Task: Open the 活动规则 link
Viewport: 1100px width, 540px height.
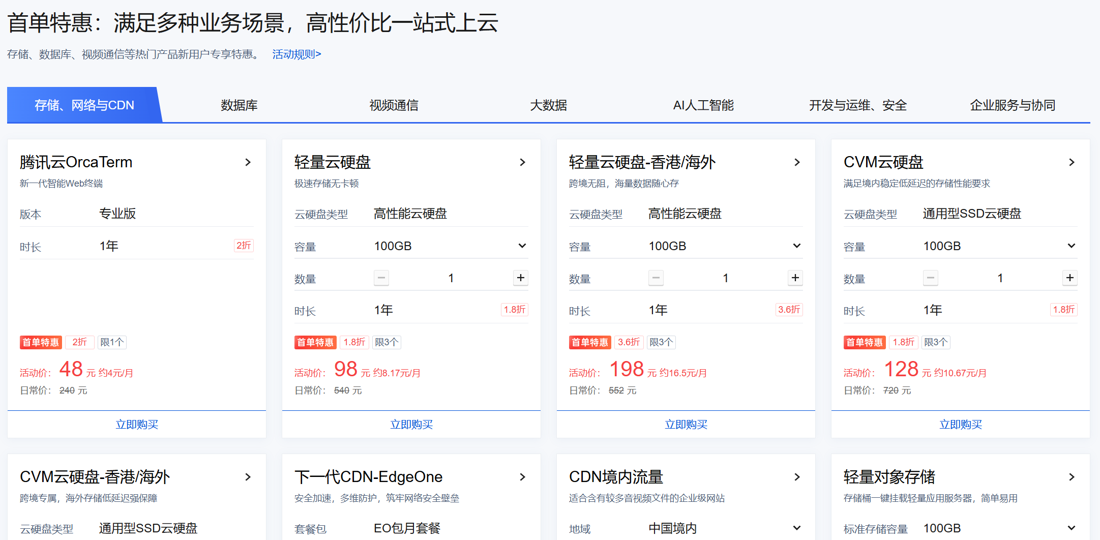Action: pyautogui.click(x=296, y=54)
